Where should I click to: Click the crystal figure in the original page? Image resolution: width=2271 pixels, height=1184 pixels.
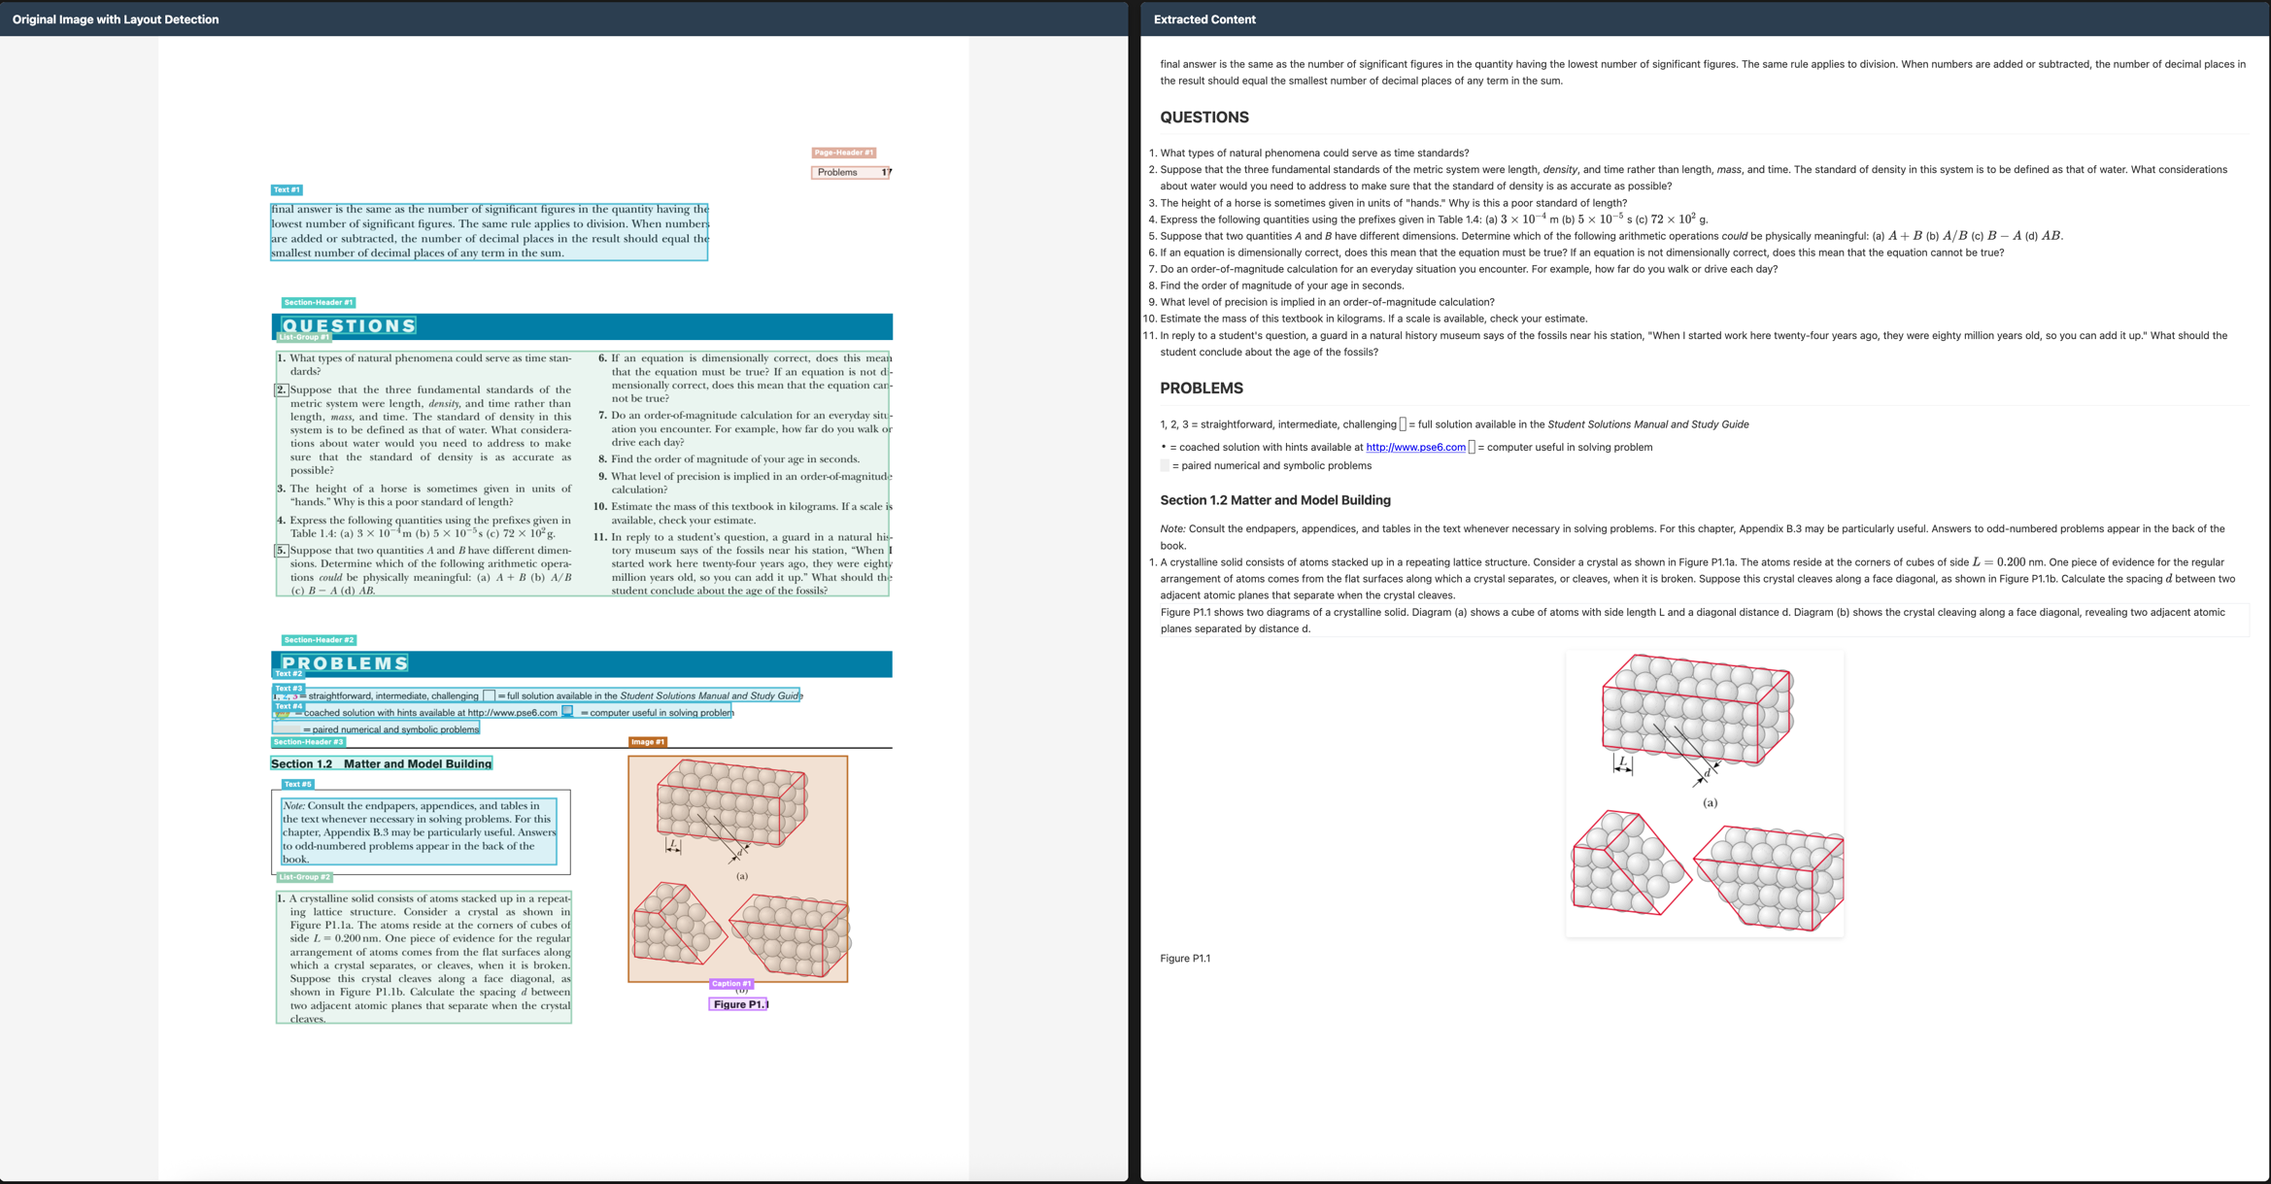[x=738, y=869]
